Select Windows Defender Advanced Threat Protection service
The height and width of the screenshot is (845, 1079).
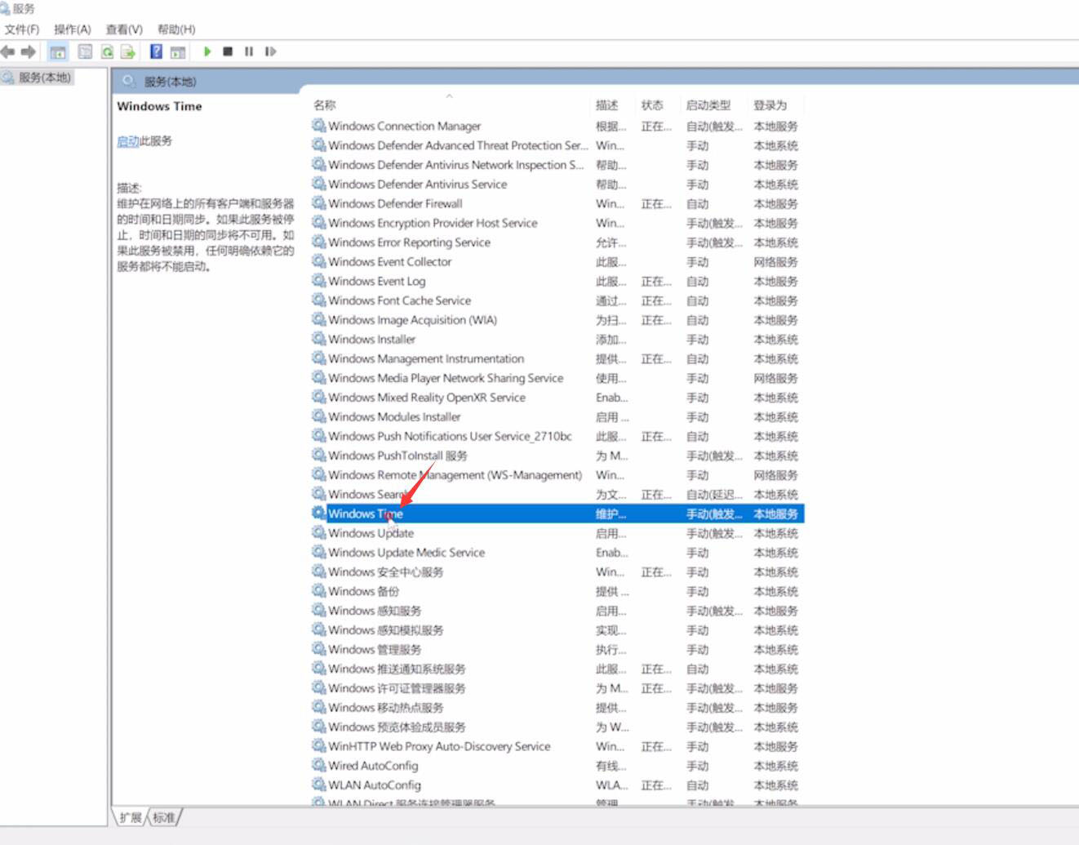557,145
